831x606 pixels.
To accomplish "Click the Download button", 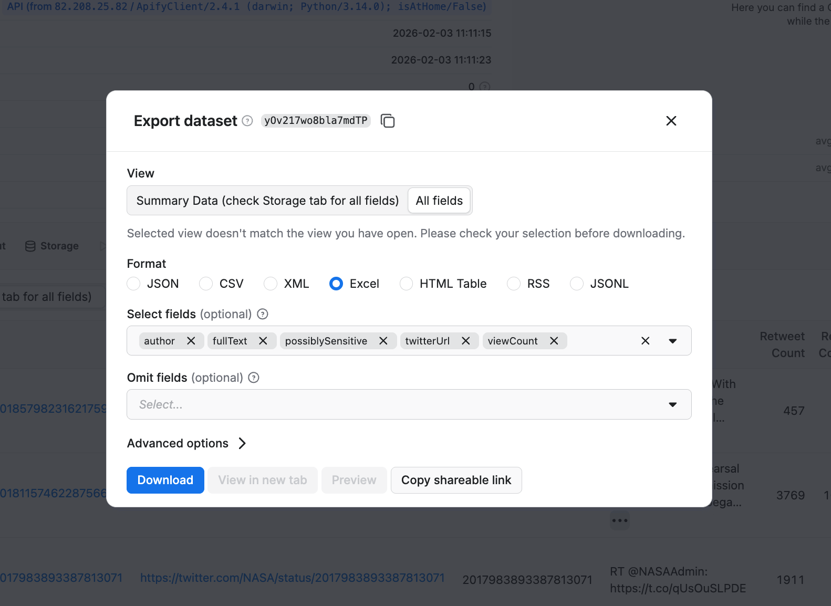I will [165, 480].
